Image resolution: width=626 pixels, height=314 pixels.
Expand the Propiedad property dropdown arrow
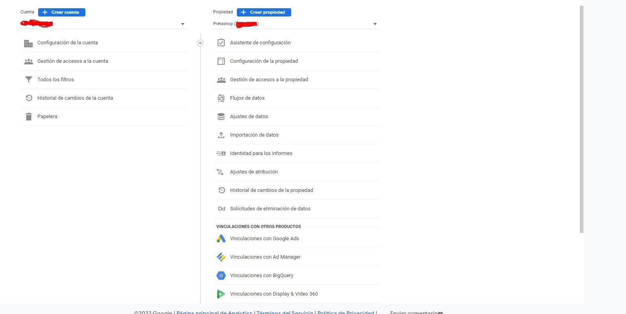375,24
